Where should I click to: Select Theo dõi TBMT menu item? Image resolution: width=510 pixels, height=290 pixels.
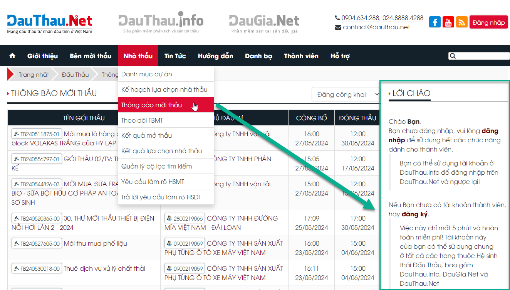point(166,120)
